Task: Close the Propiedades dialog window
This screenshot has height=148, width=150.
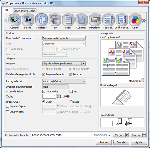Action: [144, 2]
